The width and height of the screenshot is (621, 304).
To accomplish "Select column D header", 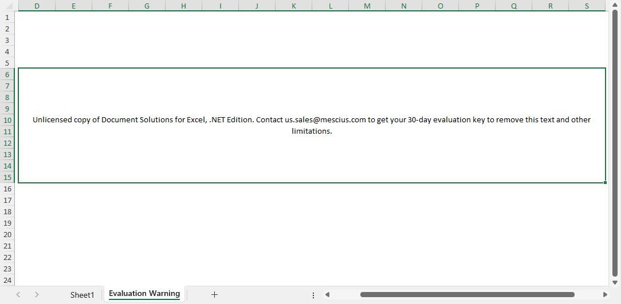I will [x=37, y=6].
